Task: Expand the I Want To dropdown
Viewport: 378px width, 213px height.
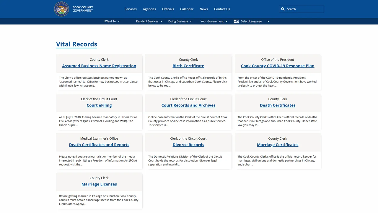Action: coord(112,21)
